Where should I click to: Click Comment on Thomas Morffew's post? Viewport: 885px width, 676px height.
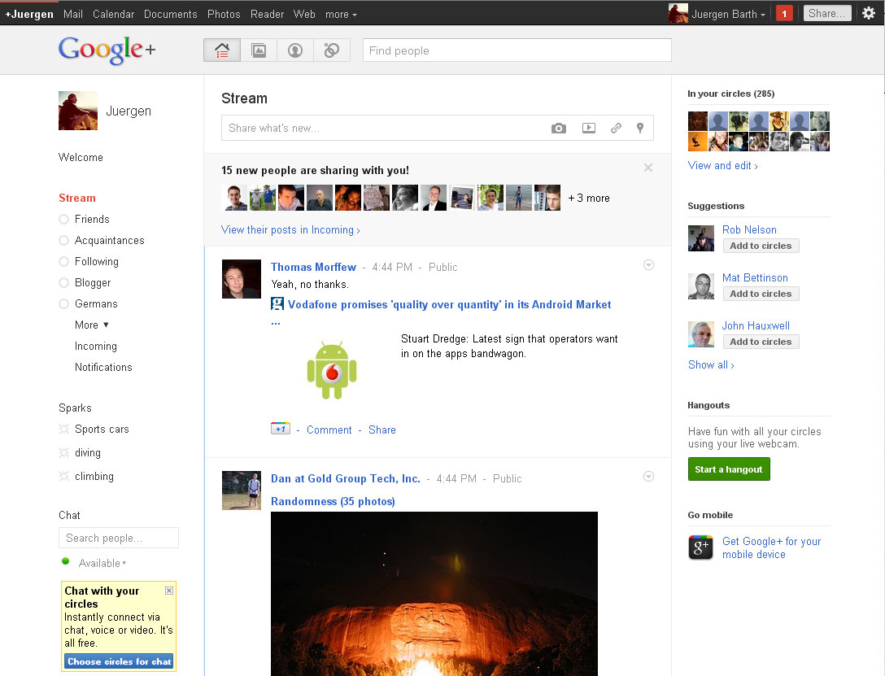[329, 430]
